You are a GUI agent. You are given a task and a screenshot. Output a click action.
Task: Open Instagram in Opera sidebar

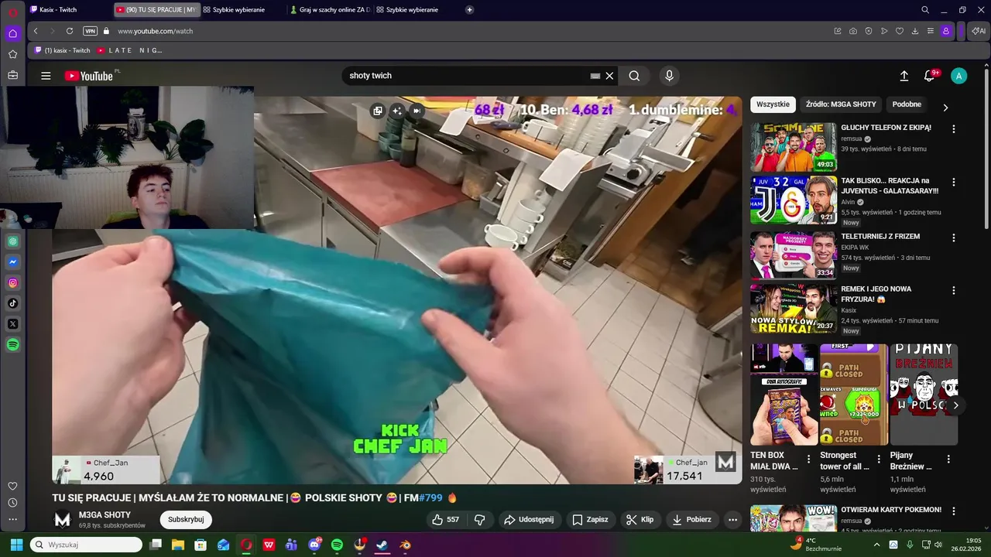tap(12, 283)
